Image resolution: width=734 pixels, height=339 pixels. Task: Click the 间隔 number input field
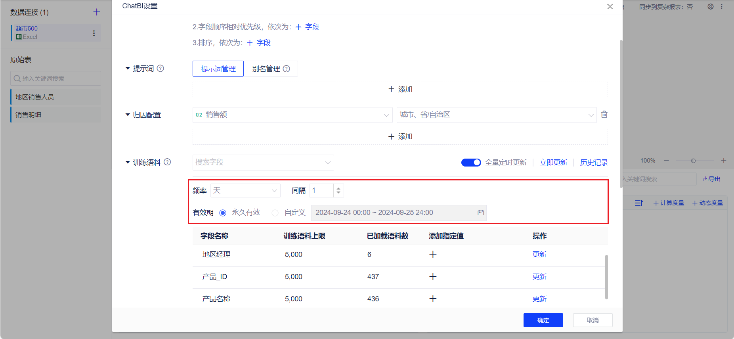(322, 191)
